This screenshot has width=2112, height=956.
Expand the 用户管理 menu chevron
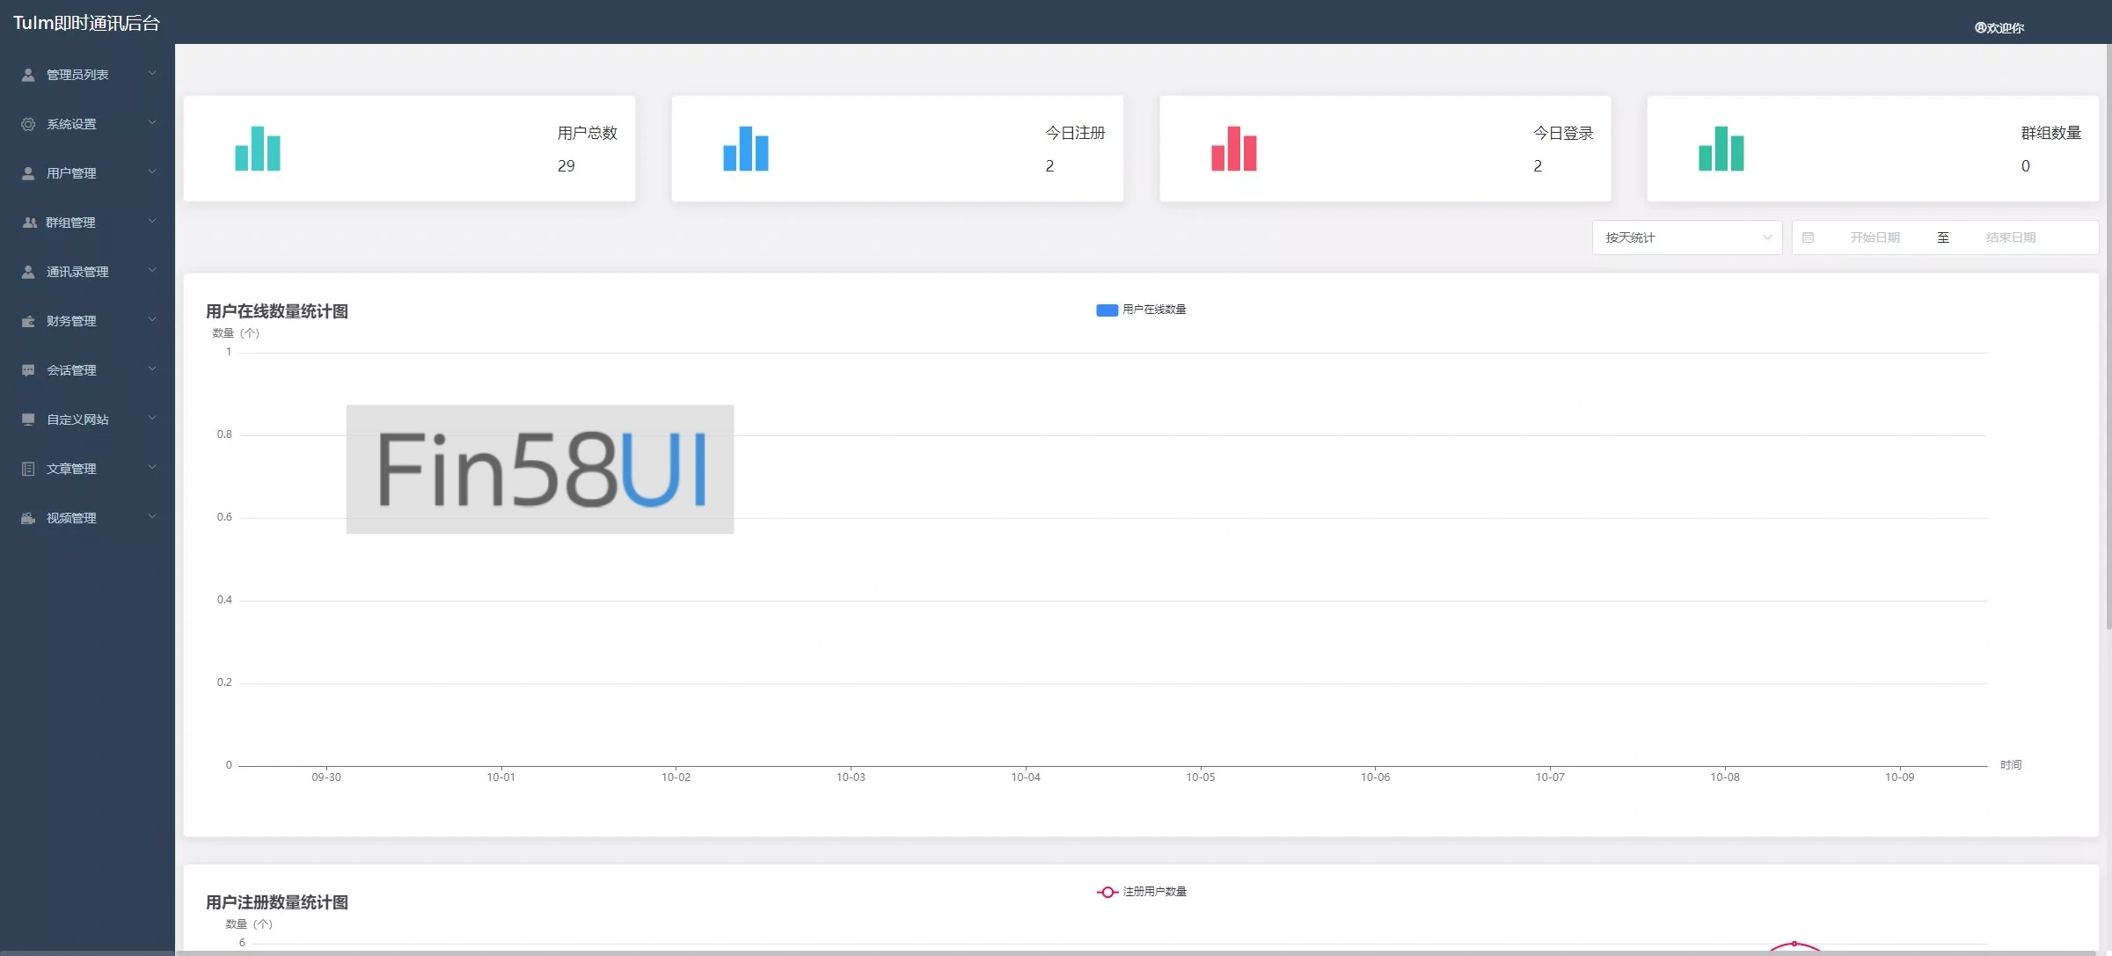coord(152,172)
